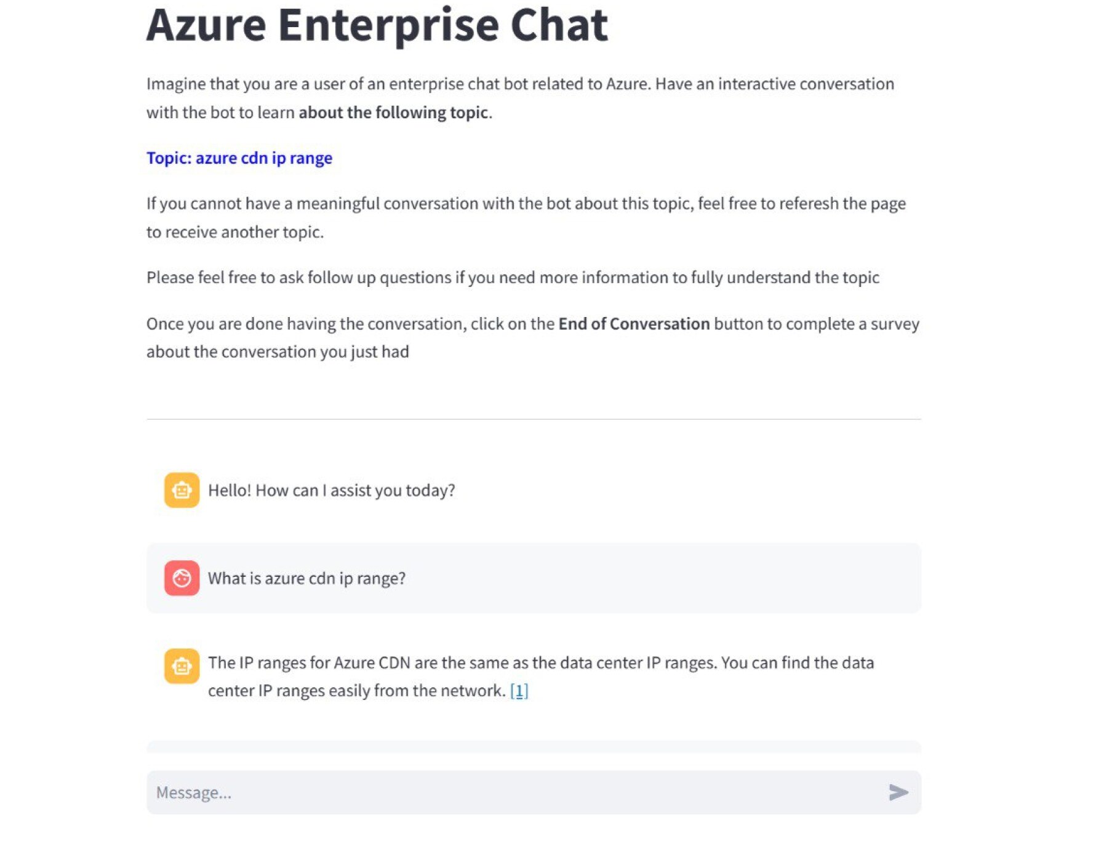Click the 'Please feel free to ask follow up' sentence
Viewport: 1104px width, 857px height.
pos(513,278)
